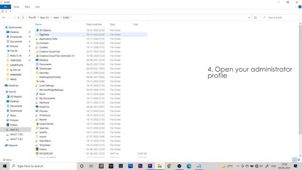The width and height of the screenshot is (302, 170).
Task: Select the Local Settings folder
Action: point(47,85)
